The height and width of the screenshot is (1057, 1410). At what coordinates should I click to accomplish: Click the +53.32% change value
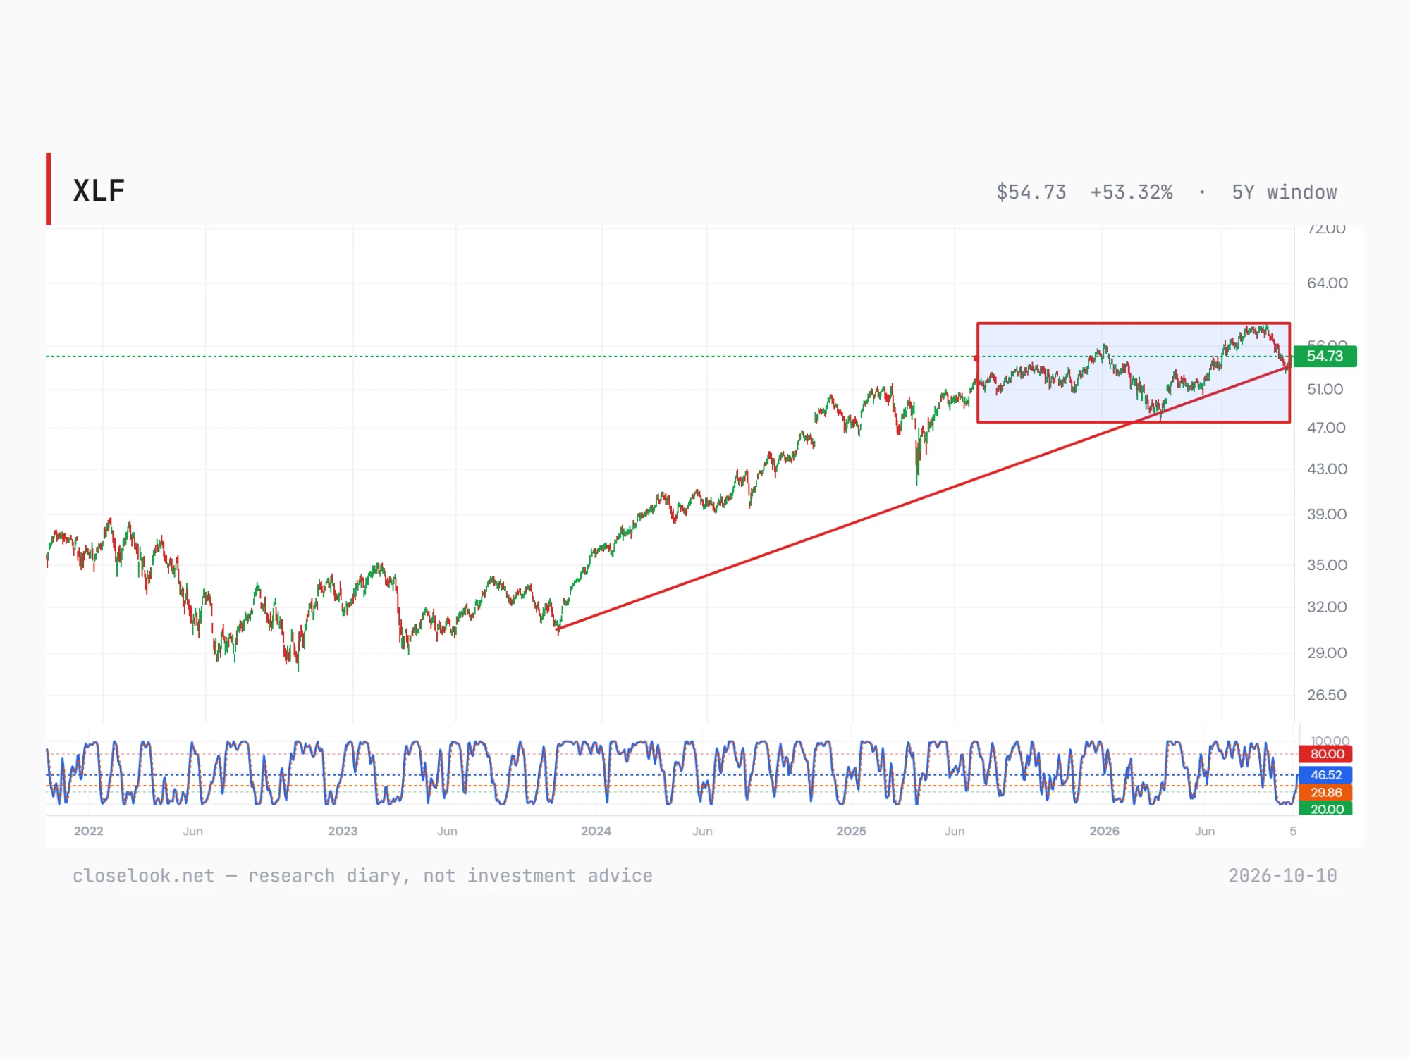pos(1132,192)
